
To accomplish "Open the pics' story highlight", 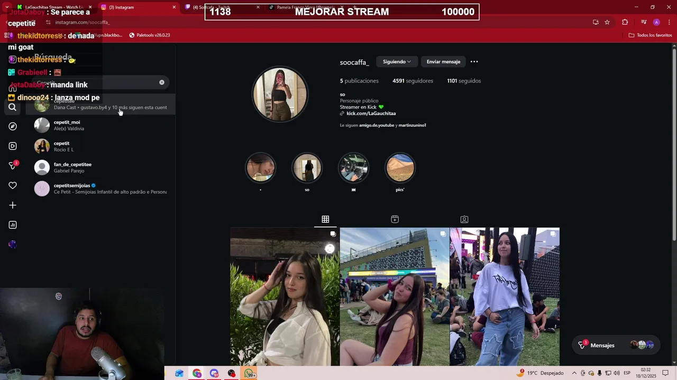I will coord(400,168).
